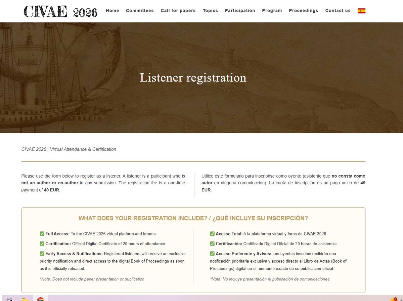Click 'Please use the form below' paragraph

[103, 183]
